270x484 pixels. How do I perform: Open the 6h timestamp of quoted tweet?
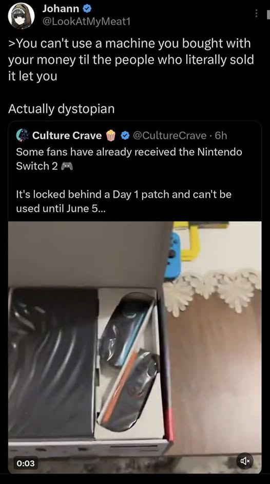coord(221,136)
